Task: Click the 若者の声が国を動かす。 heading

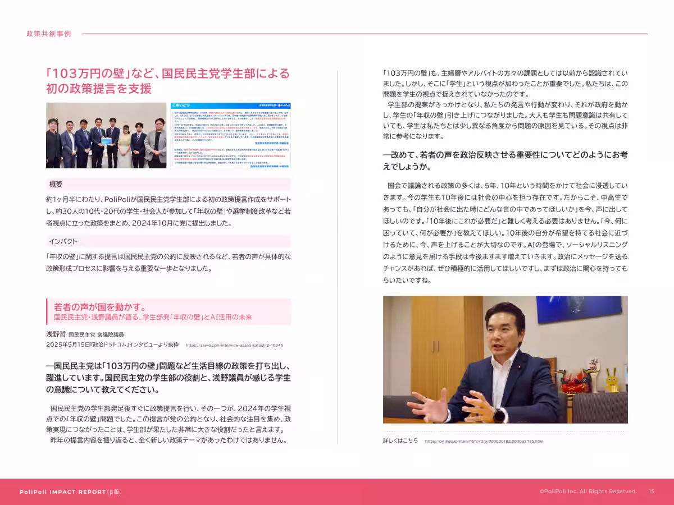Action: point(100,307)
